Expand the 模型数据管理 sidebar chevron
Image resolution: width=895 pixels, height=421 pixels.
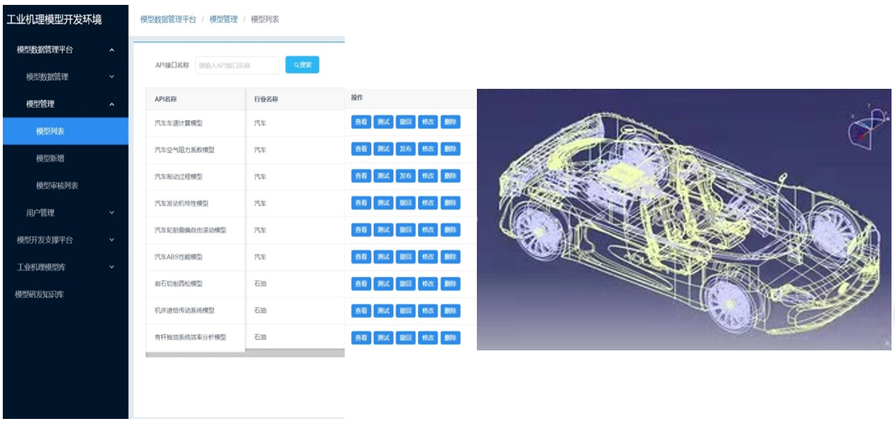(x=112, y=77)
